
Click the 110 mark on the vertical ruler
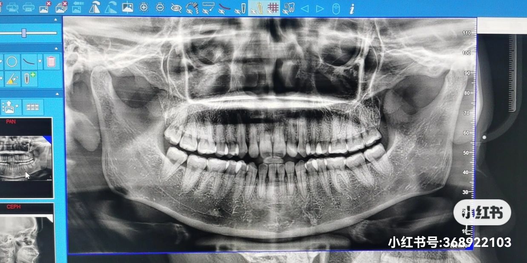(x=467, y=33)
